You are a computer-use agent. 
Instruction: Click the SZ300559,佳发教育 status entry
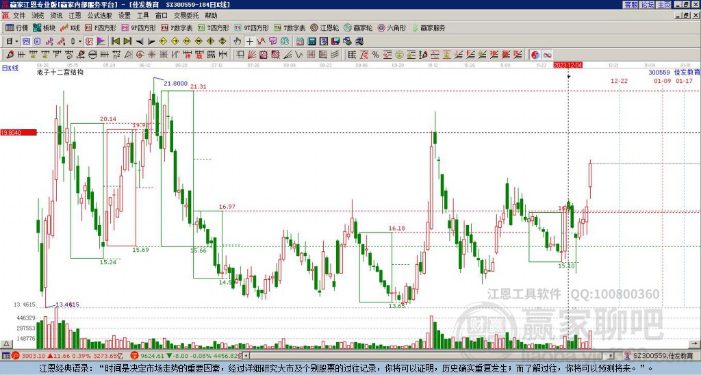pos(663,356)
